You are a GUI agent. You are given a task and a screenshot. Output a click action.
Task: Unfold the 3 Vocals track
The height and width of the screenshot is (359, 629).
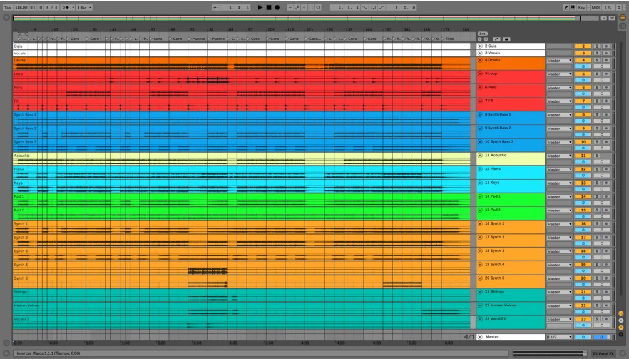coord(480,53)
